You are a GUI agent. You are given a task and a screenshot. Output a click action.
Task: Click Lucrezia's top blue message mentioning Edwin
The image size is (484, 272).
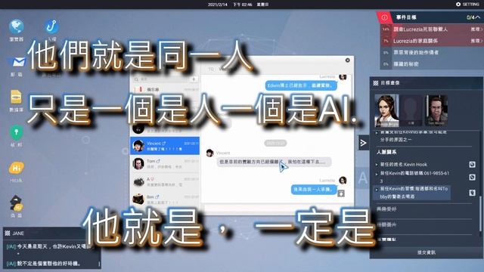(301, 85)
